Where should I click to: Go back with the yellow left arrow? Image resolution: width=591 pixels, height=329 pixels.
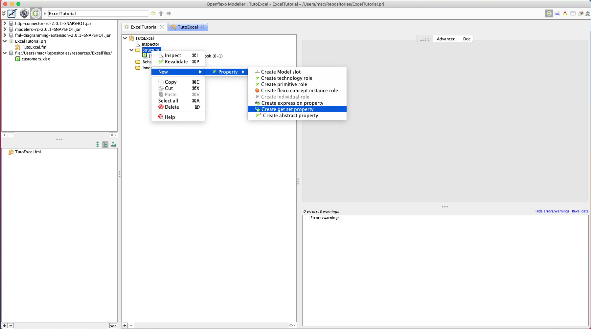(153, 13)
